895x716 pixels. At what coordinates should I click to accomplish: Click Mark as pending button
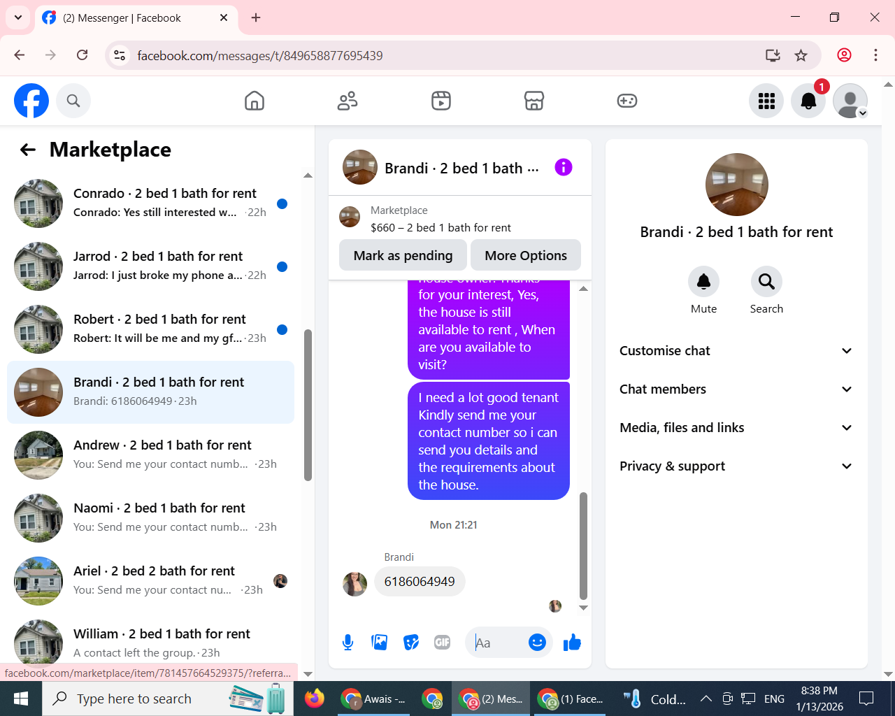(403, 255)
